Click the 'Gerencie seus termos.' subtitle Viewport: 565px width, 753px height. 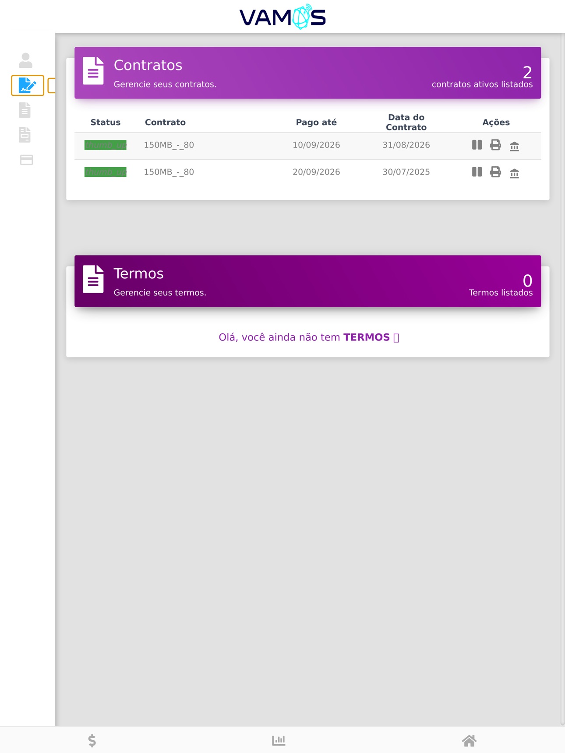pyautogui.click(x=160, y=293)
